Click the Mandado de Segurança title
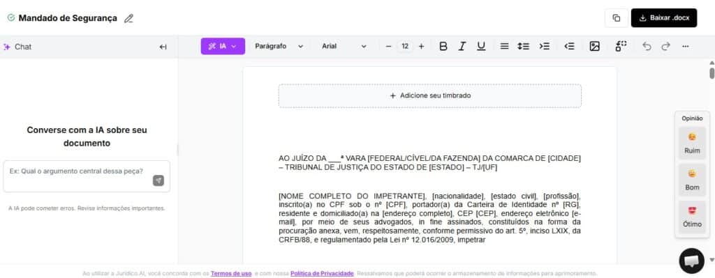 [x=68, y=18]
